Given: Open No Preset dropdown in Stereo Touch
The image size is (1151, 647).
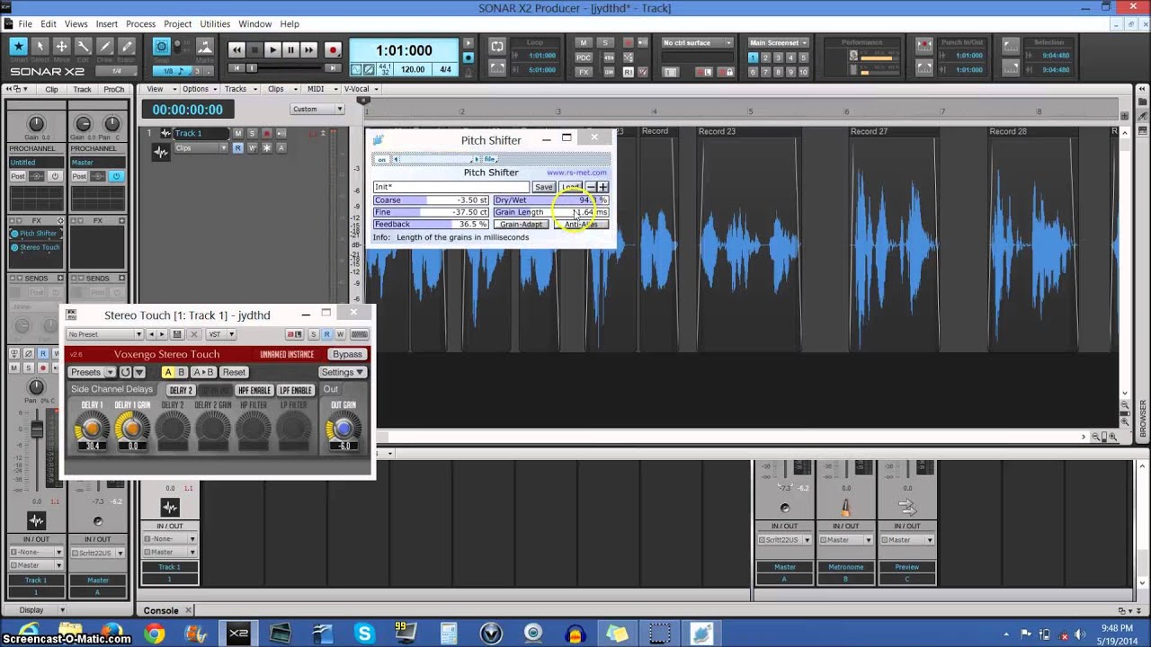Looking at the screenshot, I should coord(105,334).
